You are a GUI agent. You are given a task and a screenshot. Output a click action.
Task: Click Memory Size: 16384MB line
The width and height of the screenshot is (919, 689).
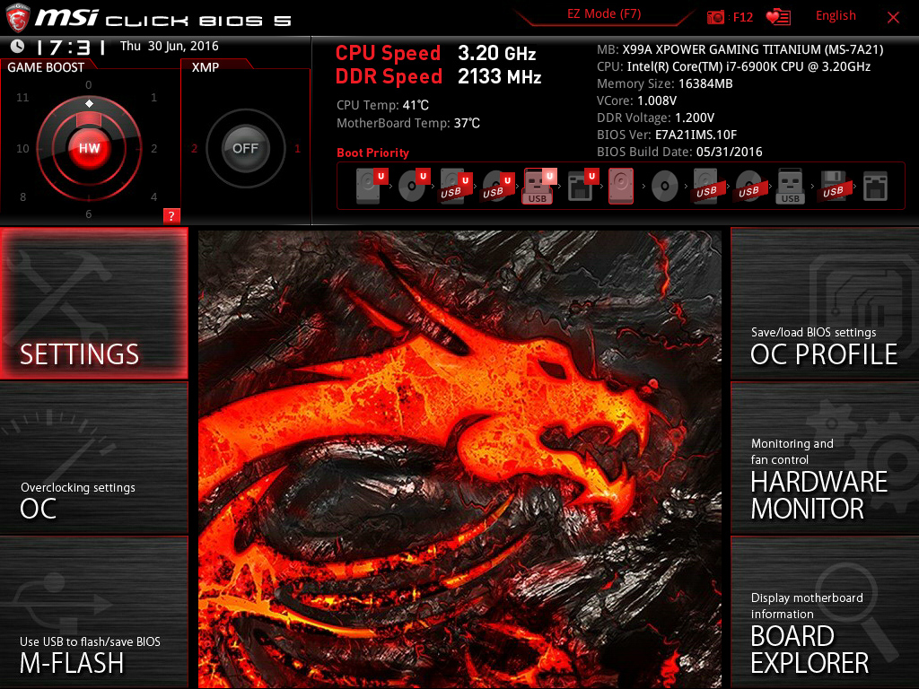[x=665, y=83]
